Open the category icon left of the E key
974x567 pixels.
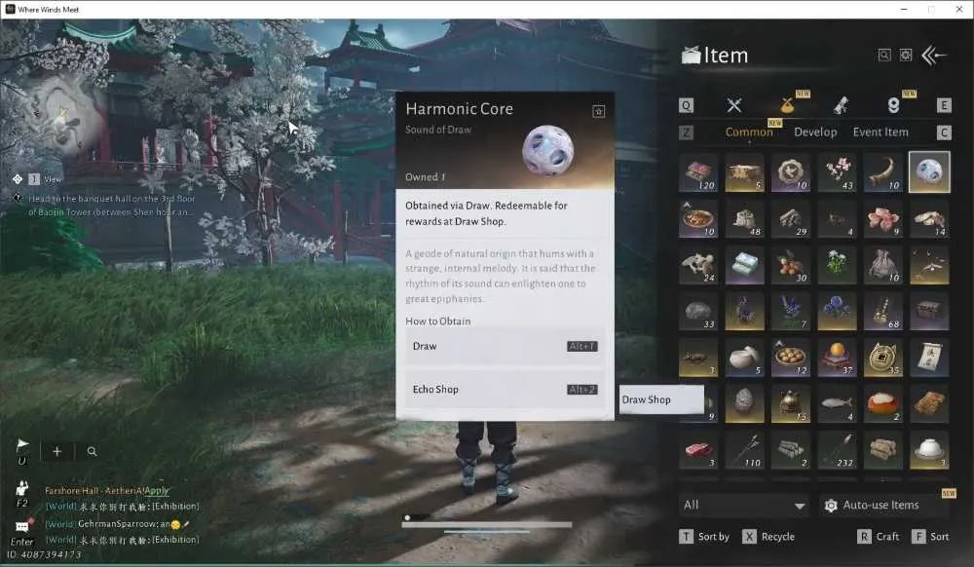click(893, 105)
